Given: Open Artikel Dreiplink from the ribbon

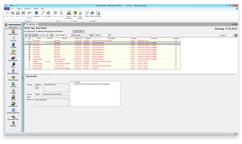Looking at the screenshot, I should pyautogui.click(x=80, y=15).
